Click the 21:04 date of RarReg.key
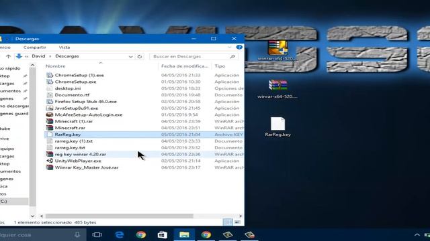 181,135
